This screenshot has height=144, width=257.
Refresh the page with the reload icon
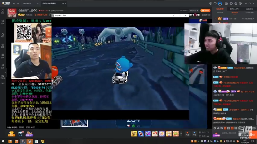pos(18,4)
